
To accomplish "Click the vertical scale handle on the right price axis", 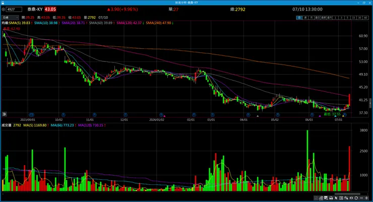I will [x=370, y=104].
